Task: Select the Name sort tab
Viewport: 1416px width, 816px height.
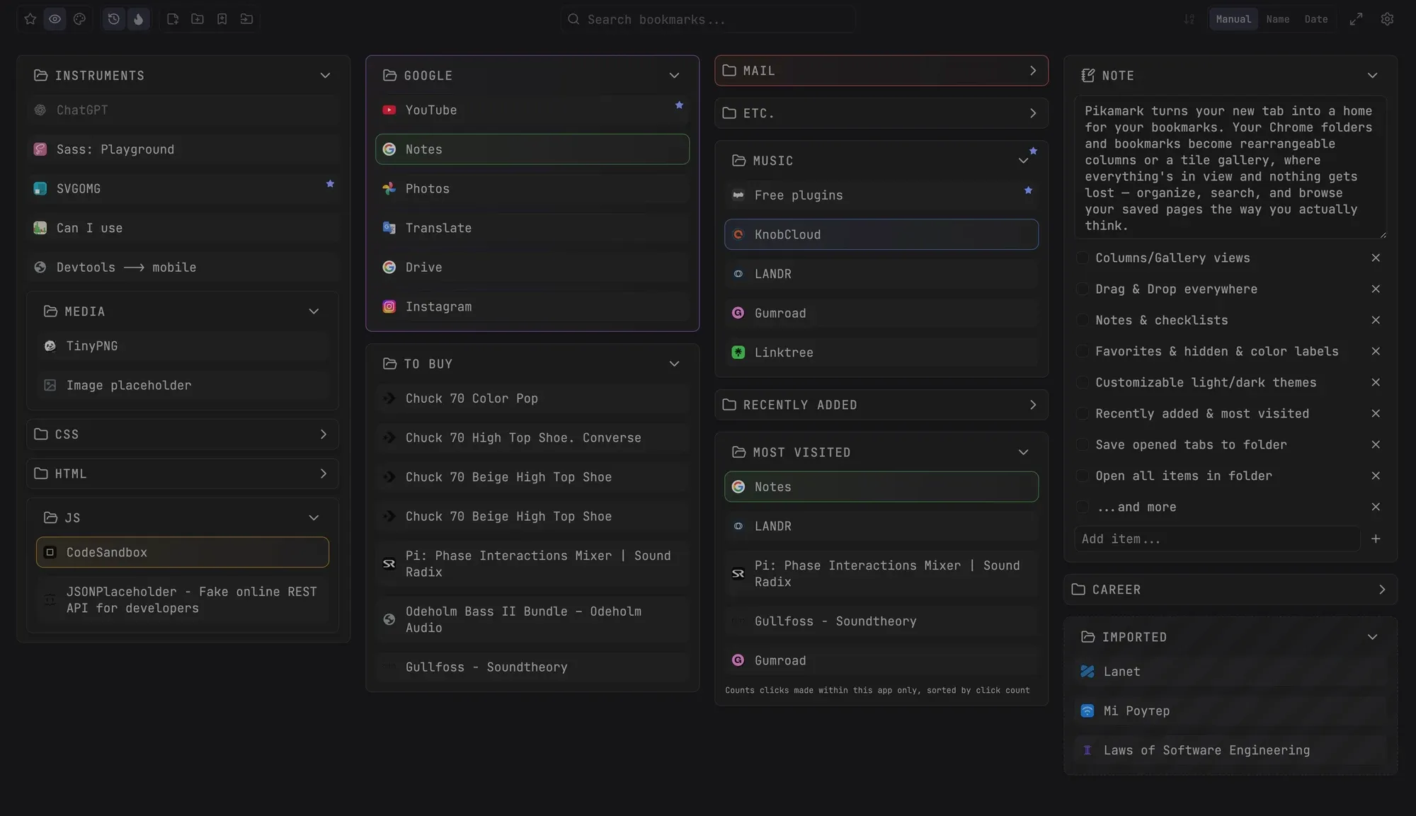Action: pyautogui.click(x=1278, y=19)
